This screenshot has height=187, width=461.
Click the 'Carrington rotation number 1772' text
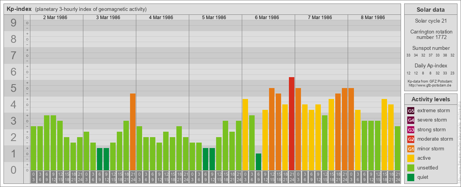(x=431, y=34)
